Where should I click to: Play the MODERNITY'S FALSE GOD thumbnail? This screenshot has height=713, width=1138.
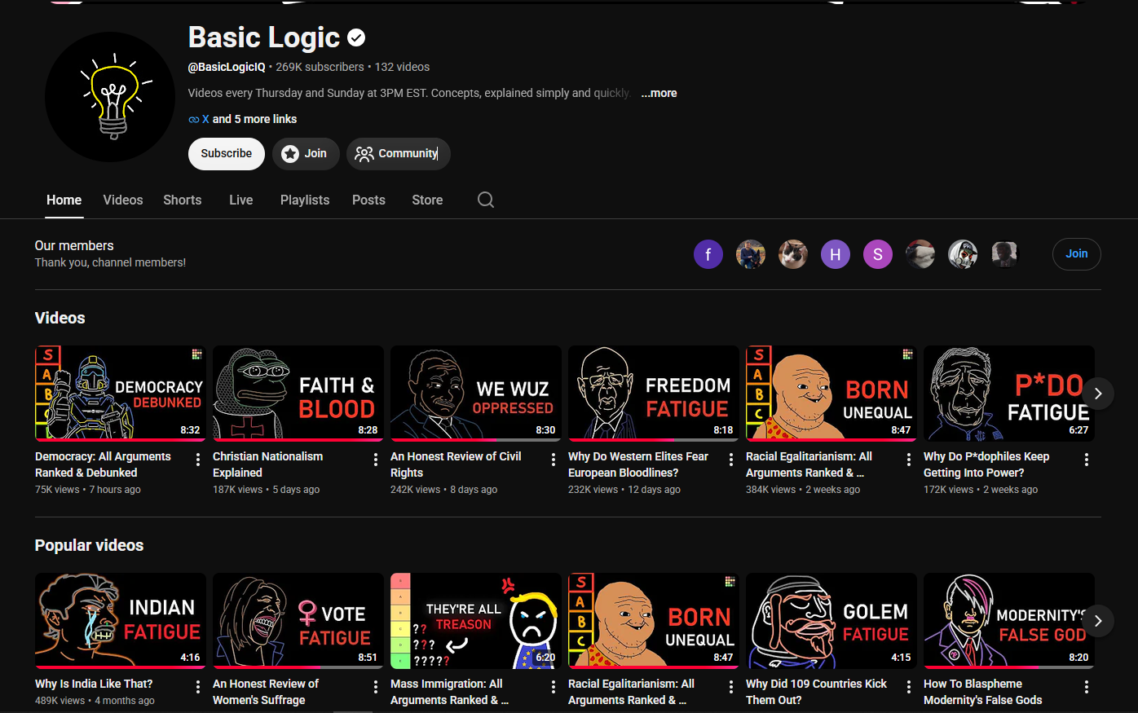click(1009, 620)
